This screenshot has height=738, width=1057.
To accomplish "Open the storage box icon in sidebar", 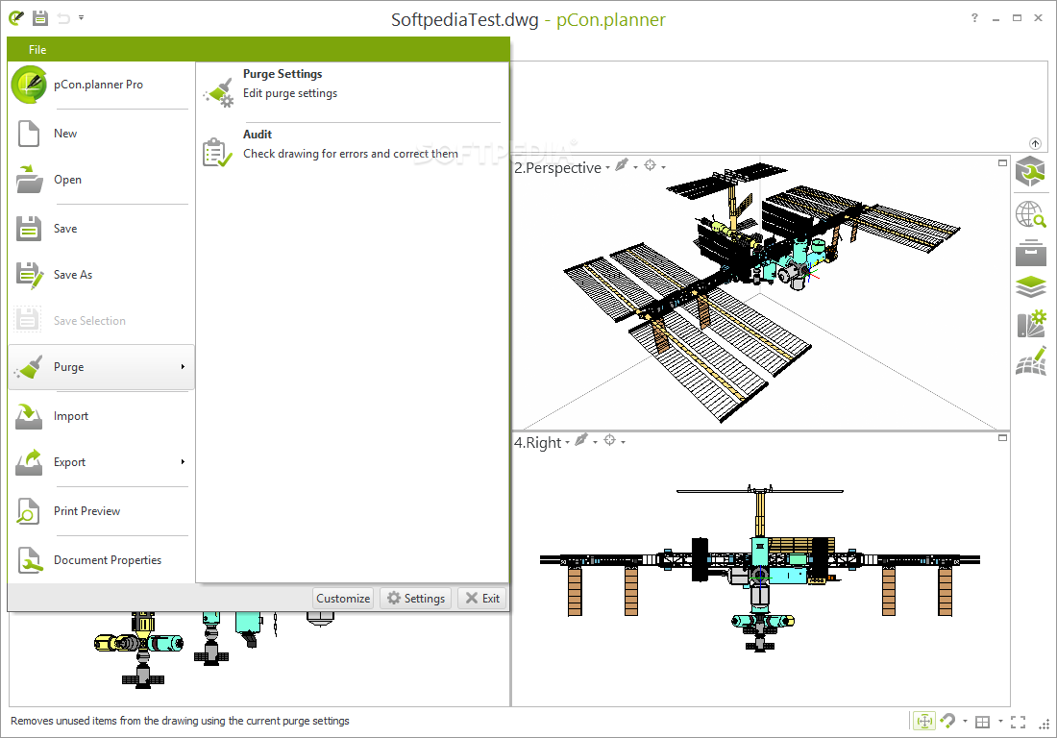I will (1031, 253).
